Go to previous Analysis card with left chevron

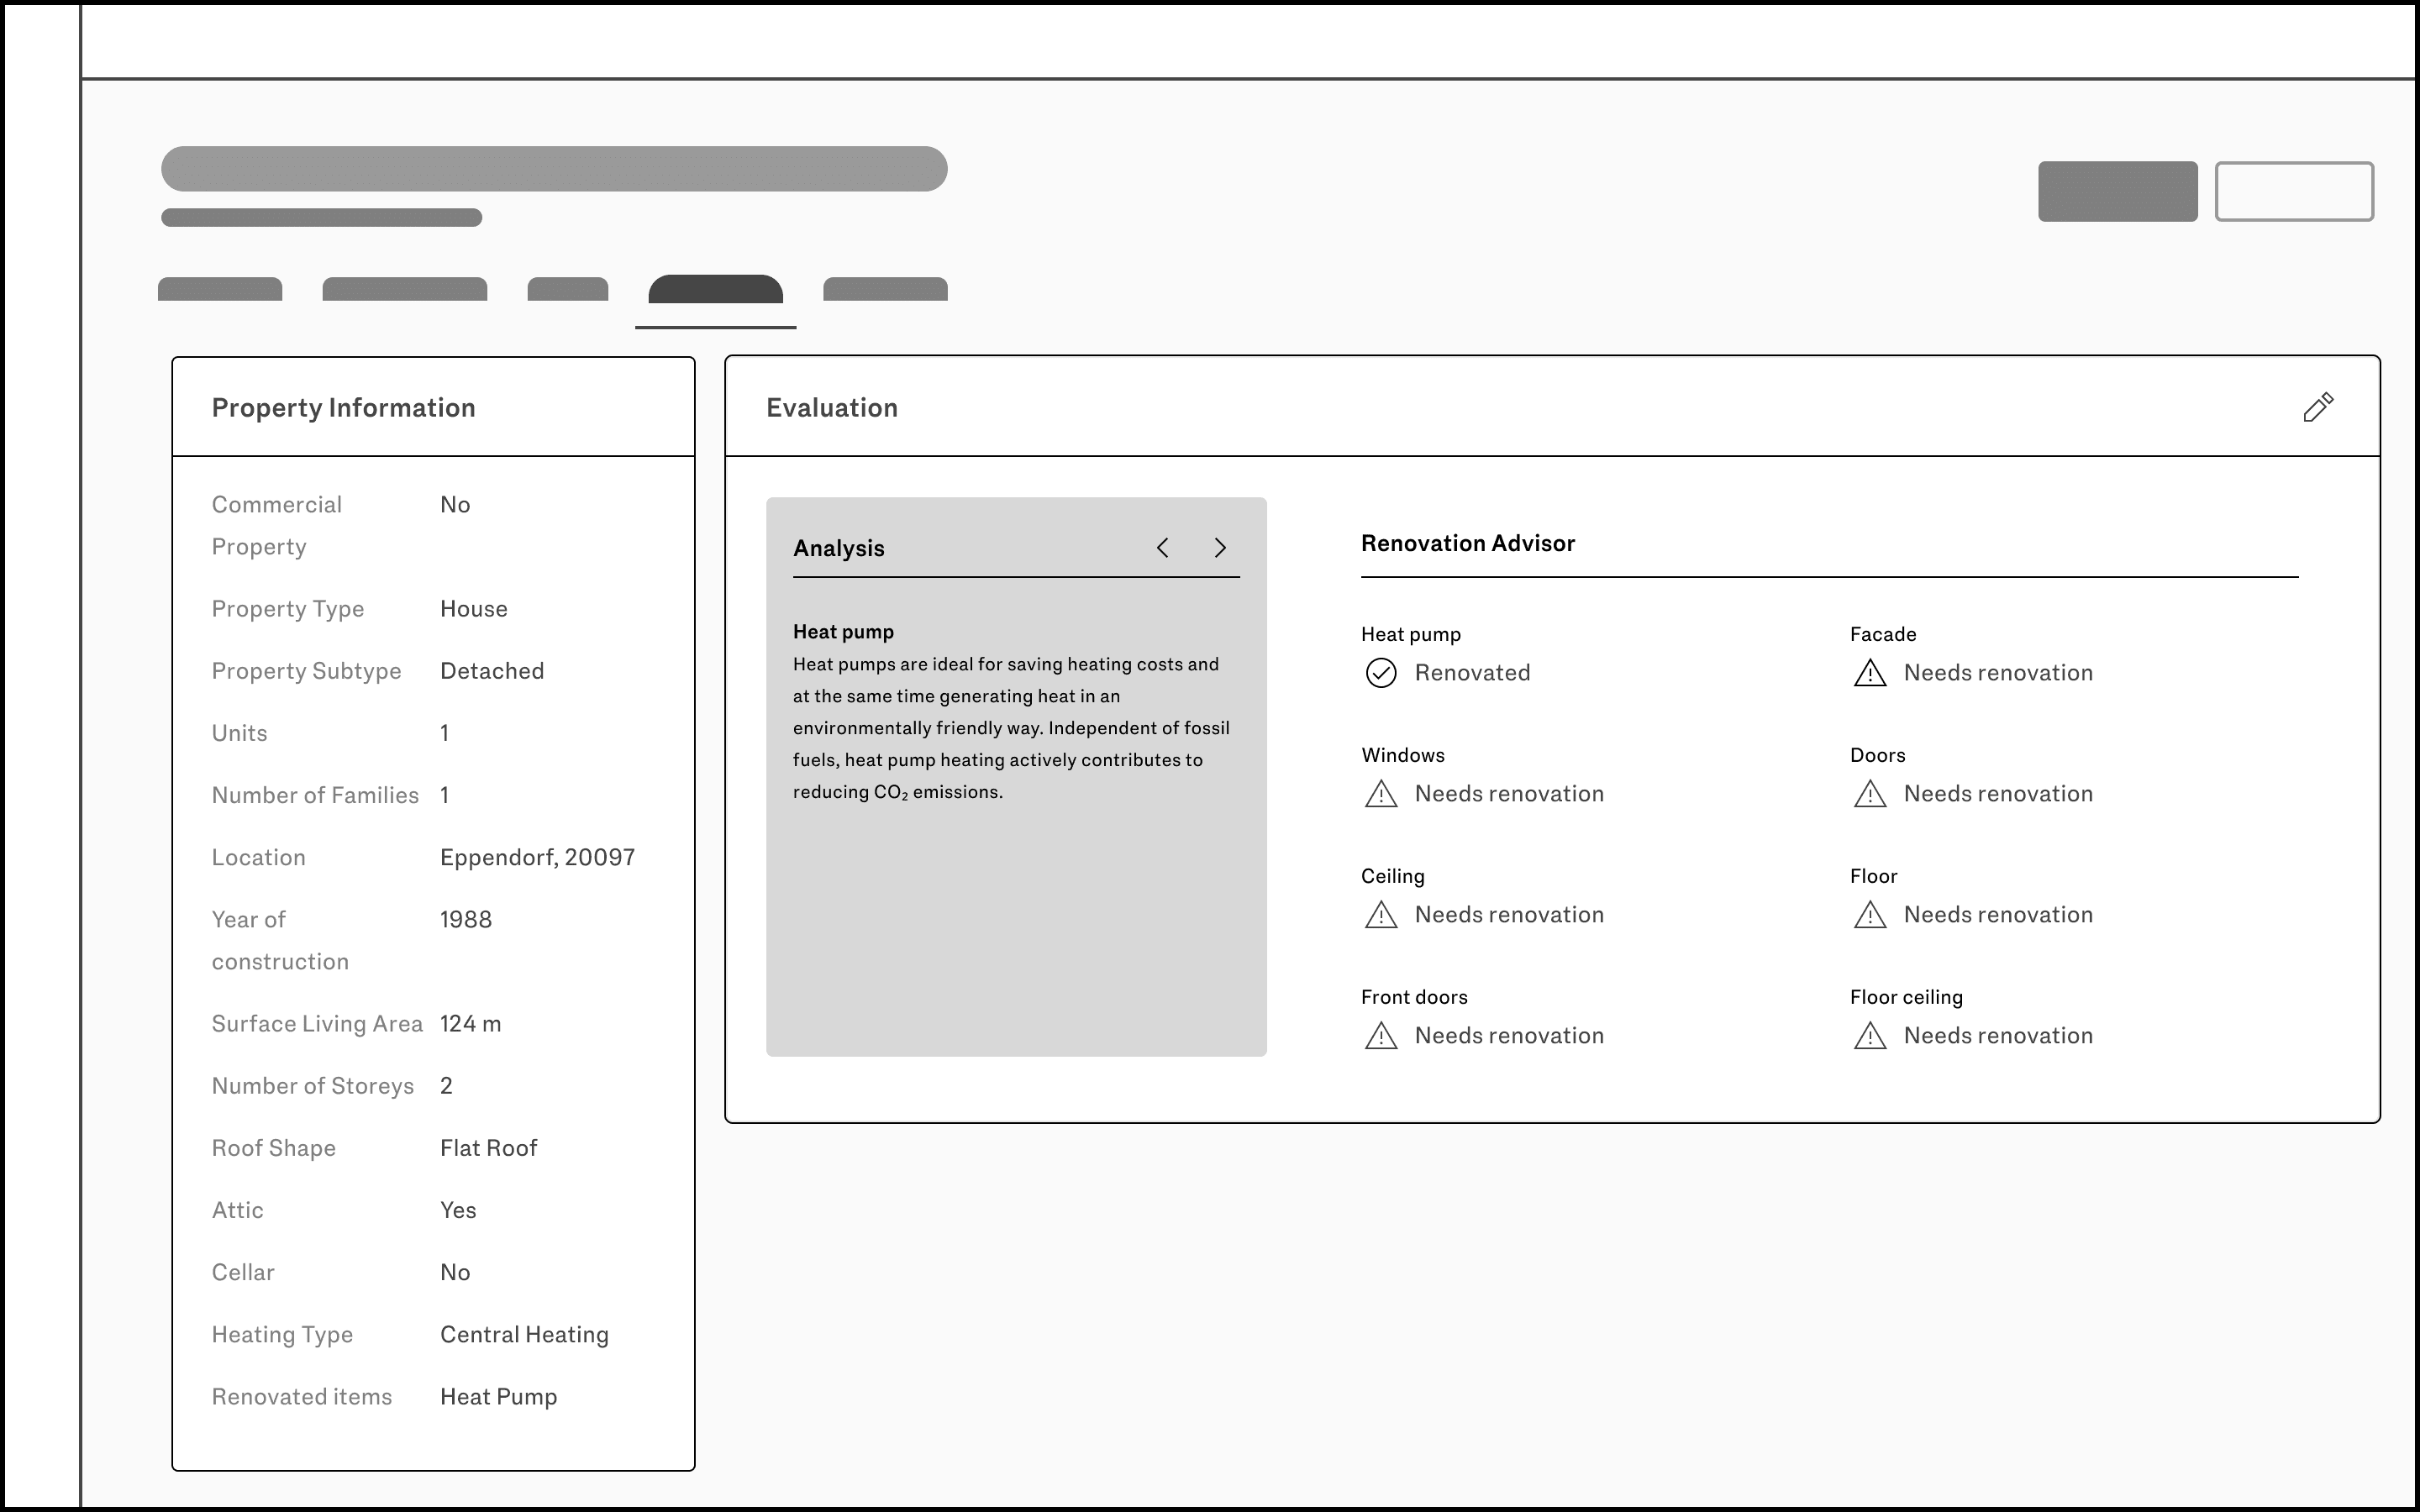tap(1162, 548)
